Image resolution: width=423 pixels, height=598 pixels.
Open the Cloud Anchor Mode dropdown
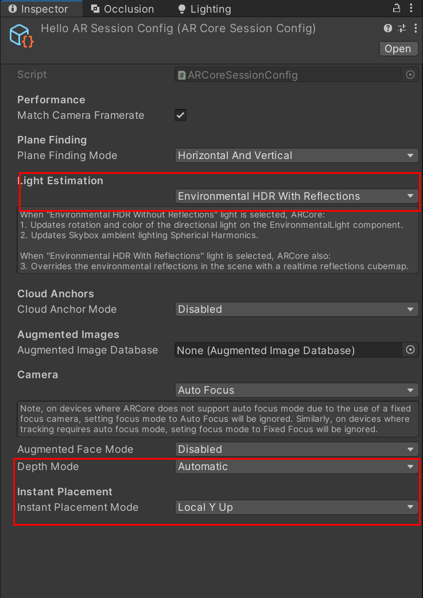[297, 309]
